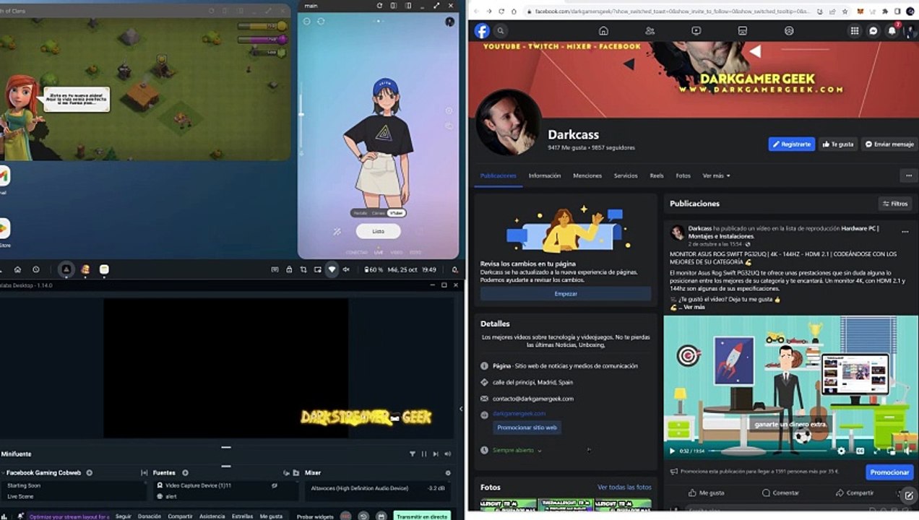Play the Facebook video post
The height and width of the screenshot is (520, 919).
(672, 451)
